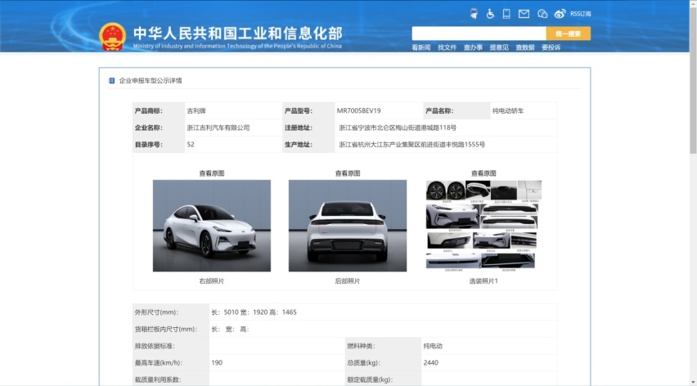Click the 外形尺寸(mm) label
697x386 pixels.
[156, 312]
